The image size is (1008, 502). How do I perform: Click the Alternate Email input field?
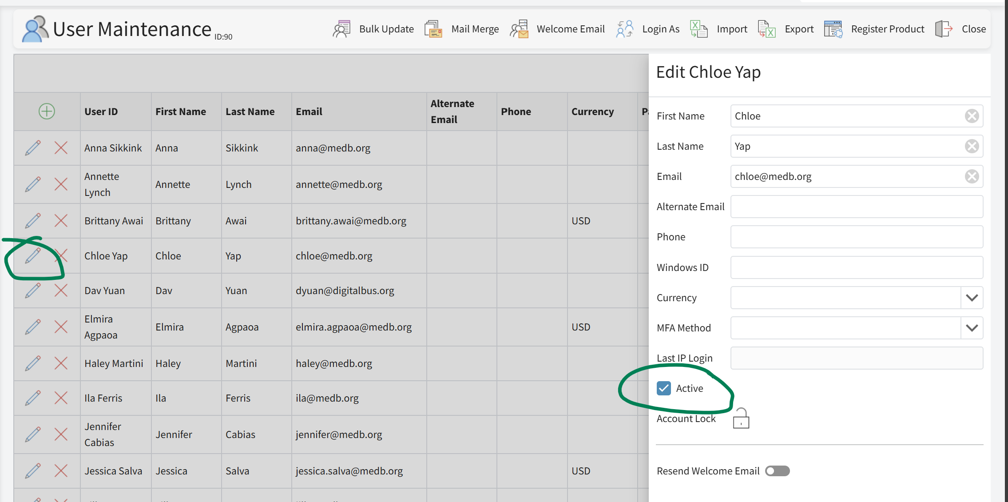tap(856, 207)
